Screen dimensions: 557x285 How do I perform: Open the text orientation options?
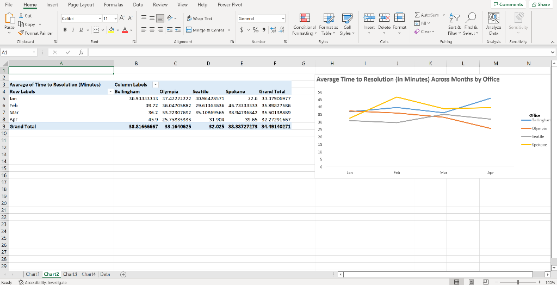(170, 18)
